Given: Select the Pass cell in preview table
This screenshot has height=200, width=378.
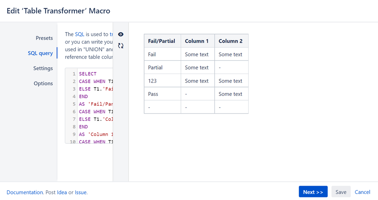Looking at the screenshot, I should 154,94.
